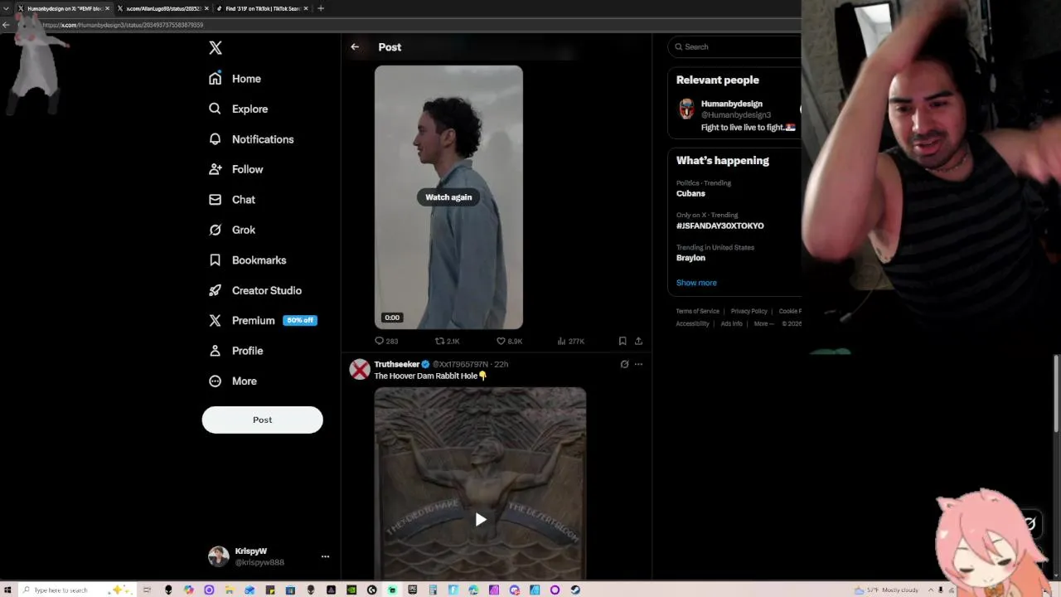Open the Privacy Policy link

point(749,311)
